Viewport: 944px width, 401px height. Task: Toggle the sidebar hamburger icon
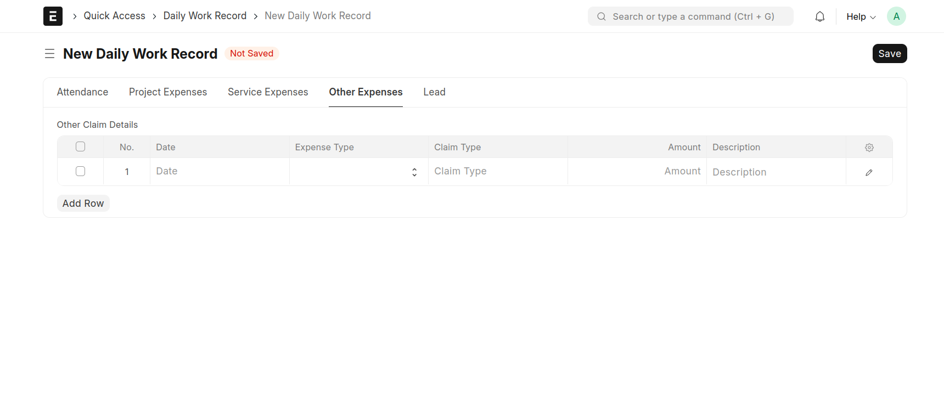(x=49, y=54)
